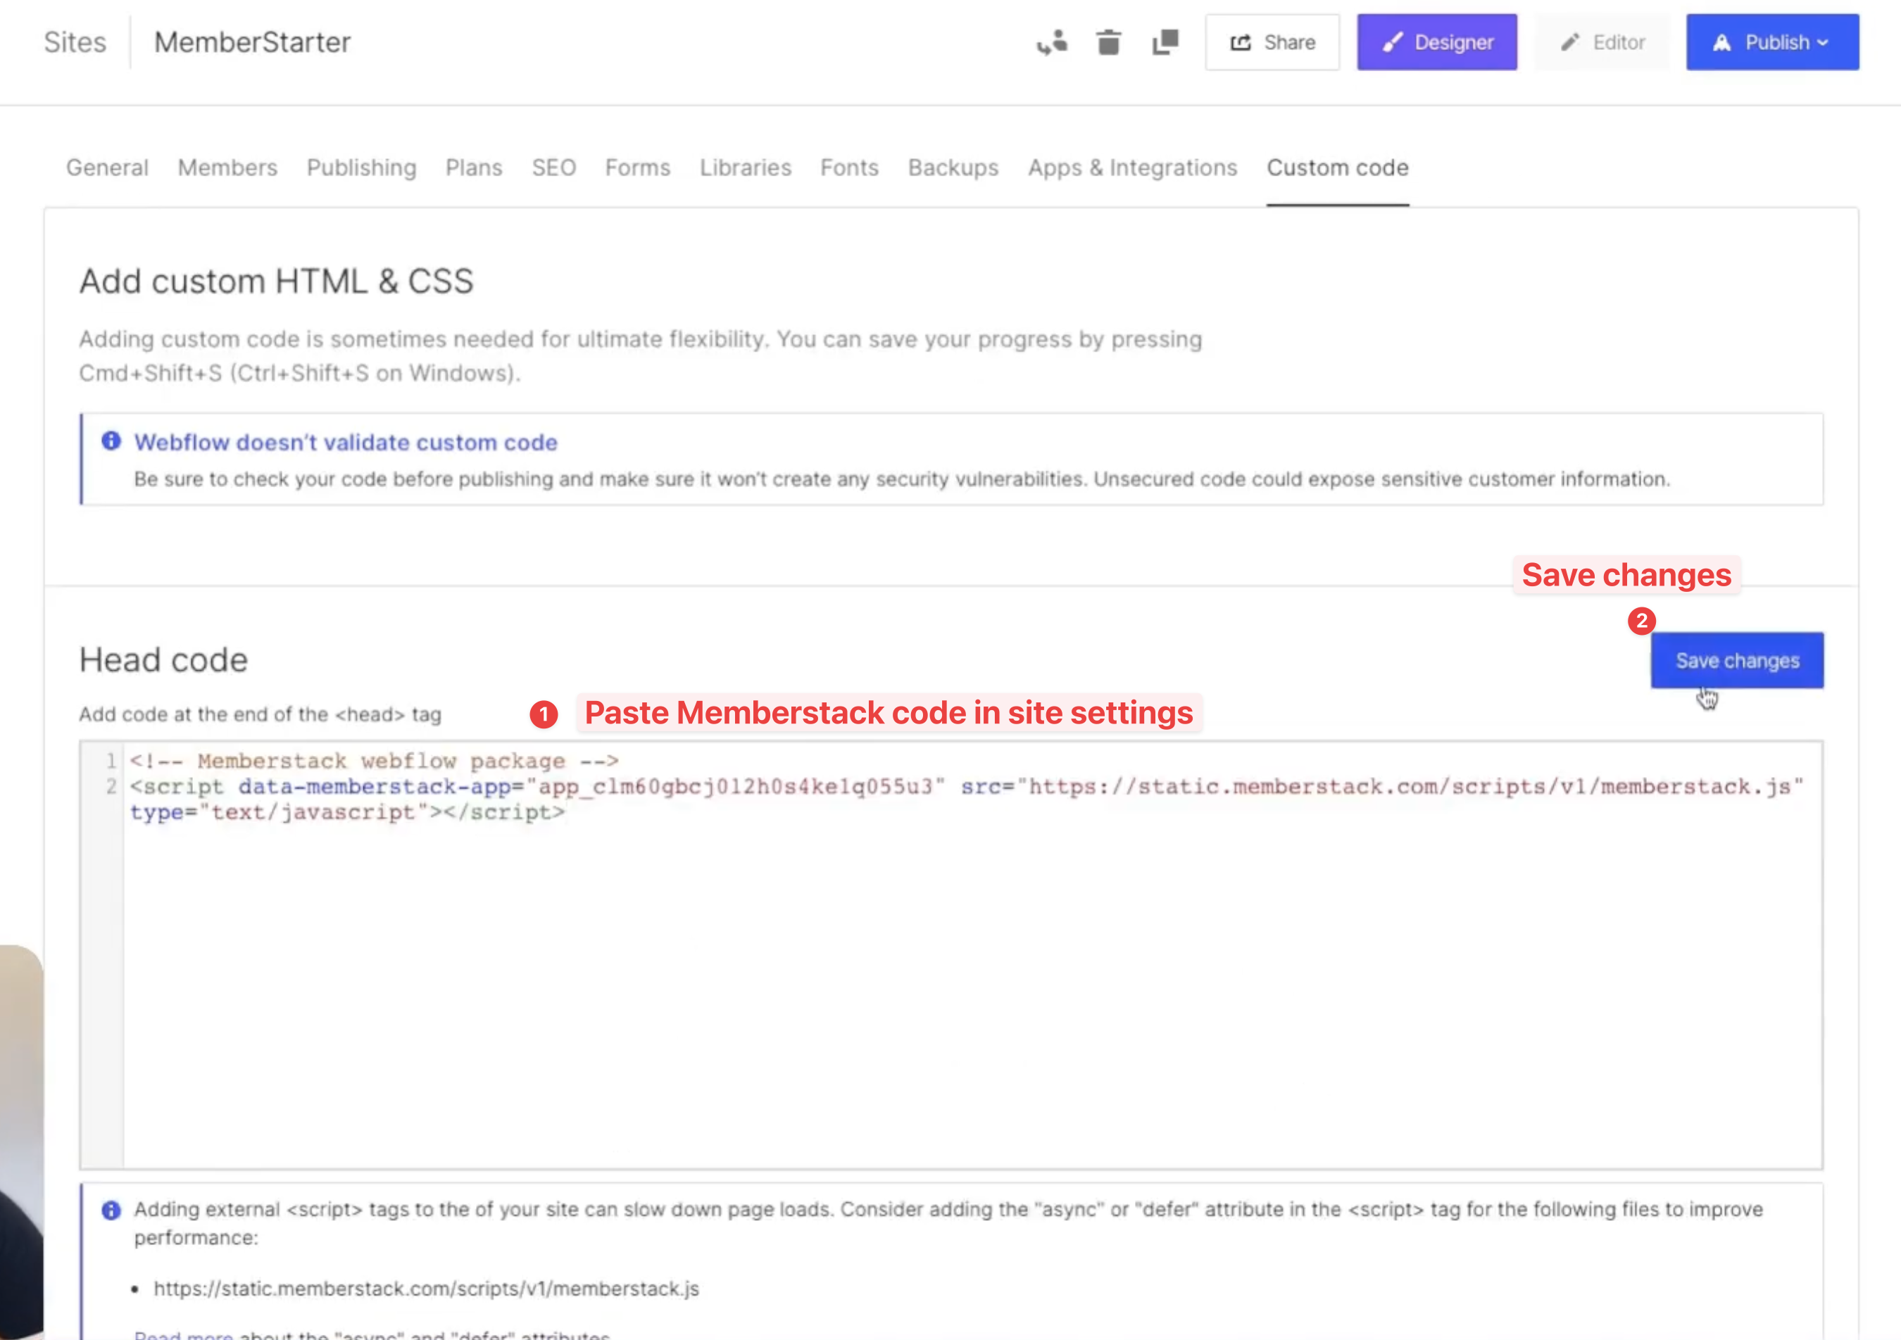Switch to the Members tab
This screenshot has height=1340, width=1901.
pyautogui.click(x=227, y=167)
